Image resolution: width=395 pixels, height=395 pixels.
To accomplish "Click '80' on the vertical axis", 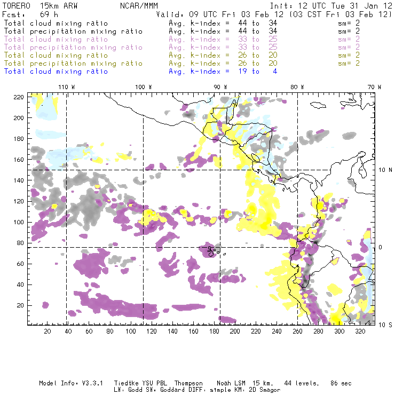I will coord(20,243).
